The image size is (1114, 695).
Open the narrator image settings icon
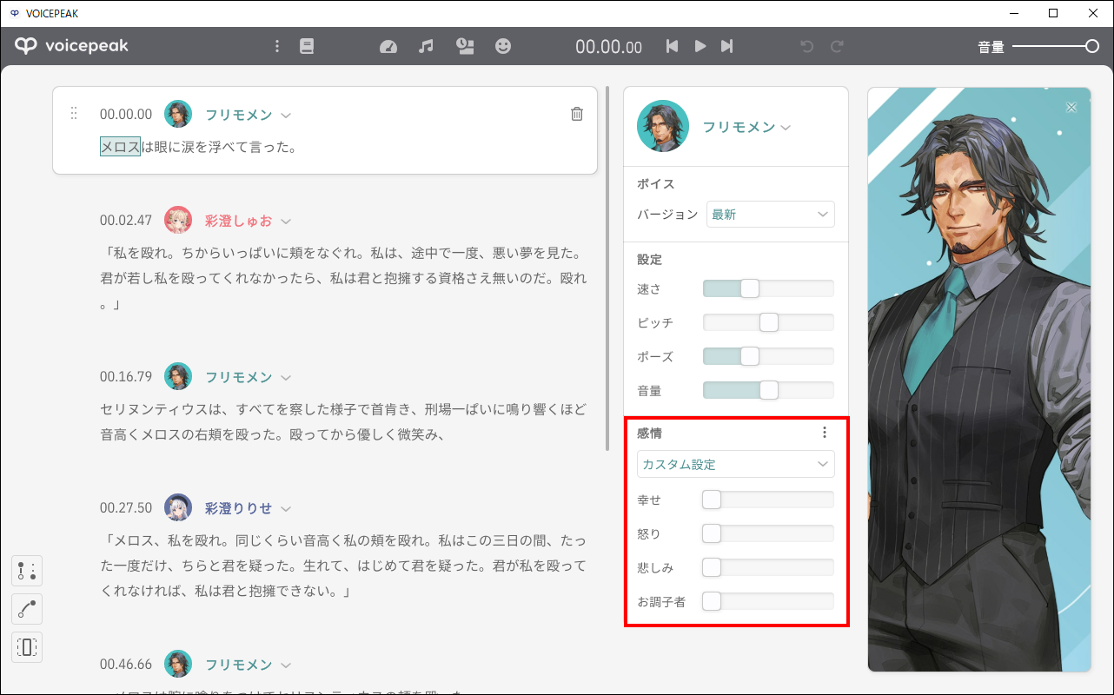coord(465,46)
